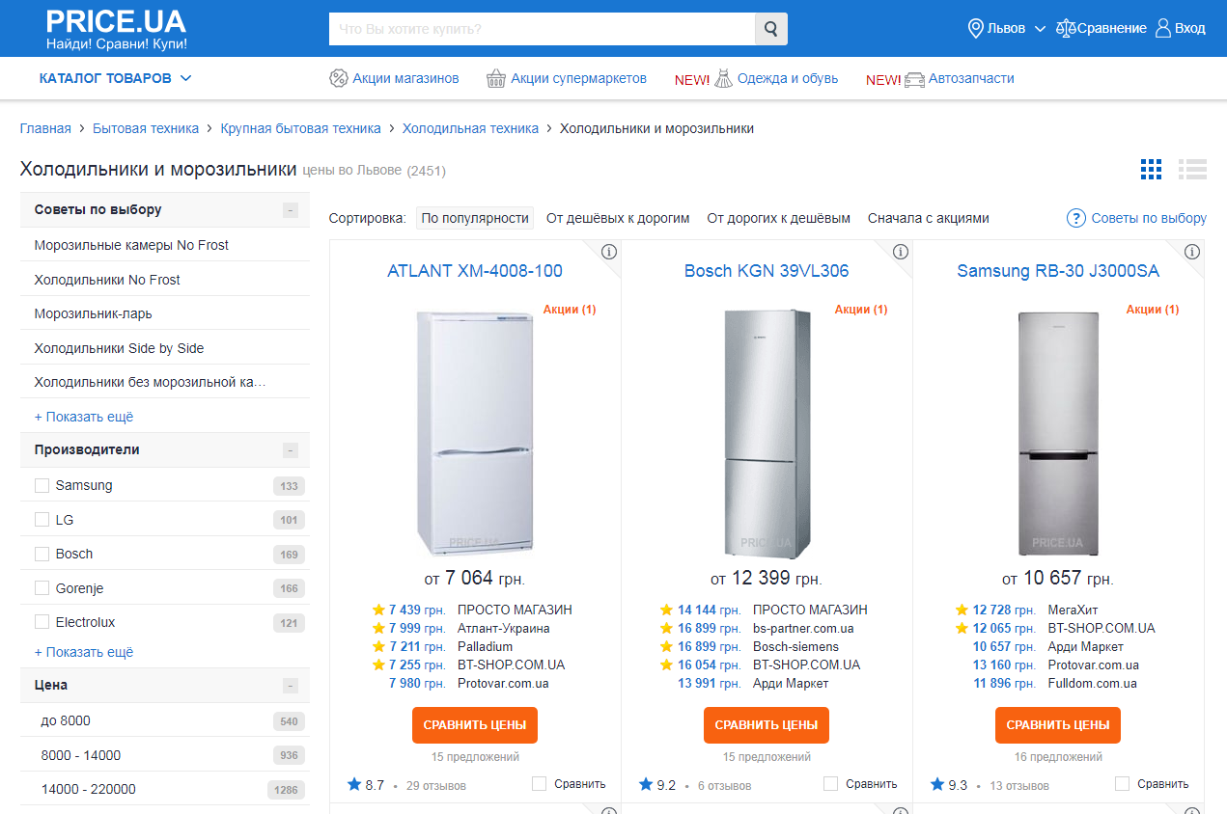Open 13 991 грн. Арди Маркет offer
This screenshot has width=1227, height=814.
coord(753,683)
